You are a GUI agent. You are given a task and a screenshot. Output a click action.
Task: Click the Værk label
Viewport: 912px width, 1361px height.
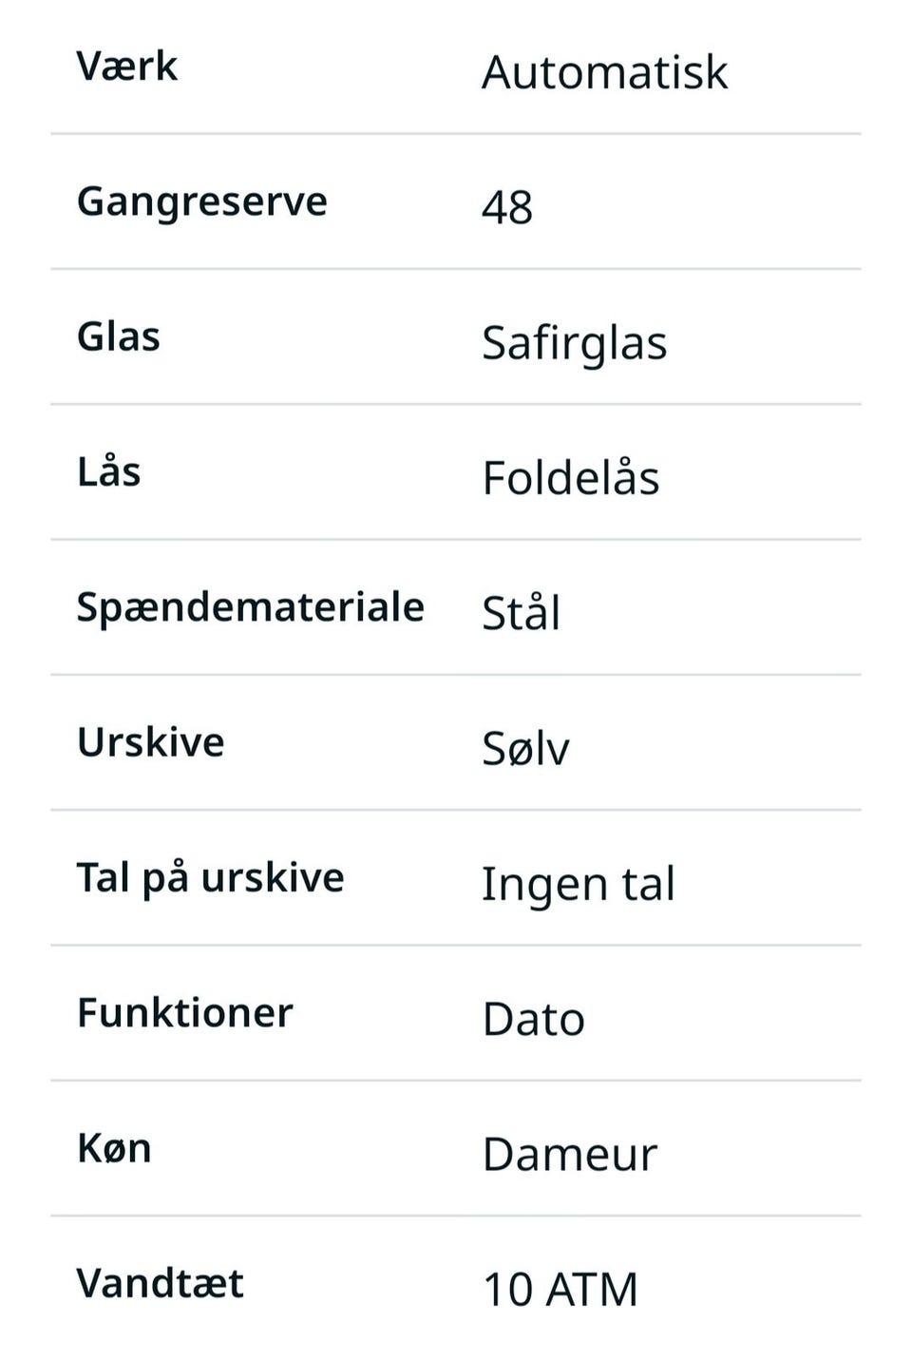click(127, 67)
